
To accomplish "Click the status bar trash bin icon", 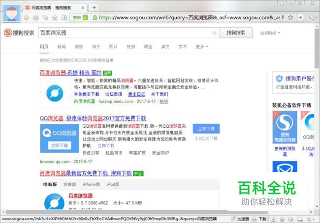I will click(x=282, y=220).
